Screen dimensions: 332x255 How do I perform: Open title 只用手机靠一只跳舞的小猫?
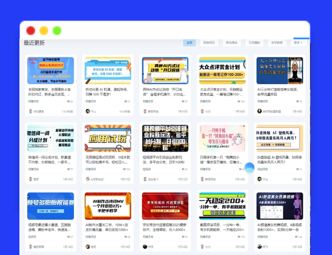click(x=221, y=160)
